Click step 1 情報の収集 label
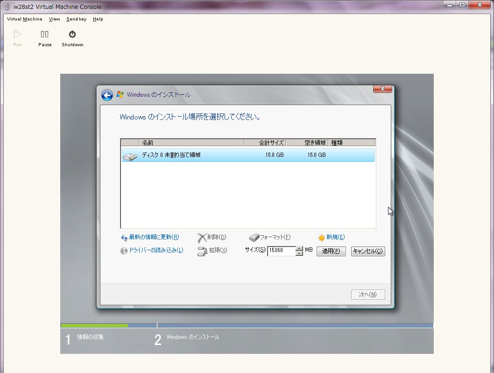Image resolution: width=494 pixels, height=373 pixels. 90,337
